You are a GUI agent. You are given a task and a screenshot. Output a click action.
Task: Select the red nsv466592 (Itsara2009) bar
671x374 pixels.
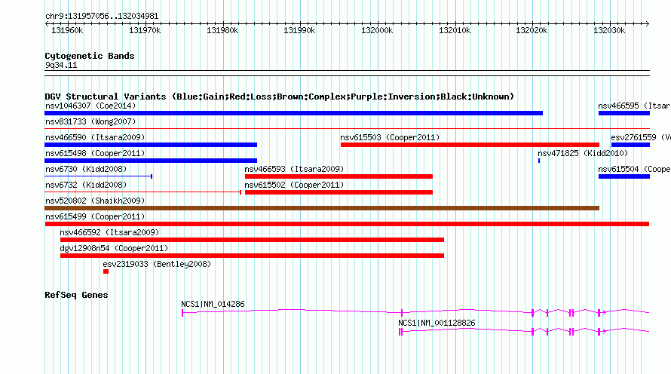[252, 240]
